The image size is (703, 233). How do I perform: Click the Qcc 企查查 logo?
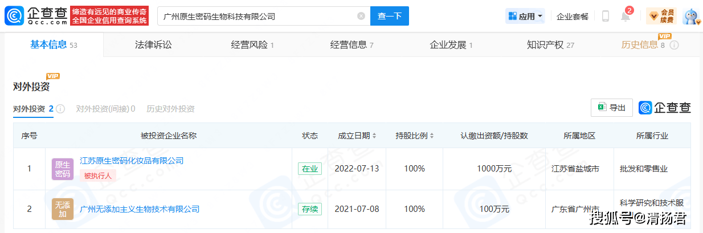click(x=36, y=16)
